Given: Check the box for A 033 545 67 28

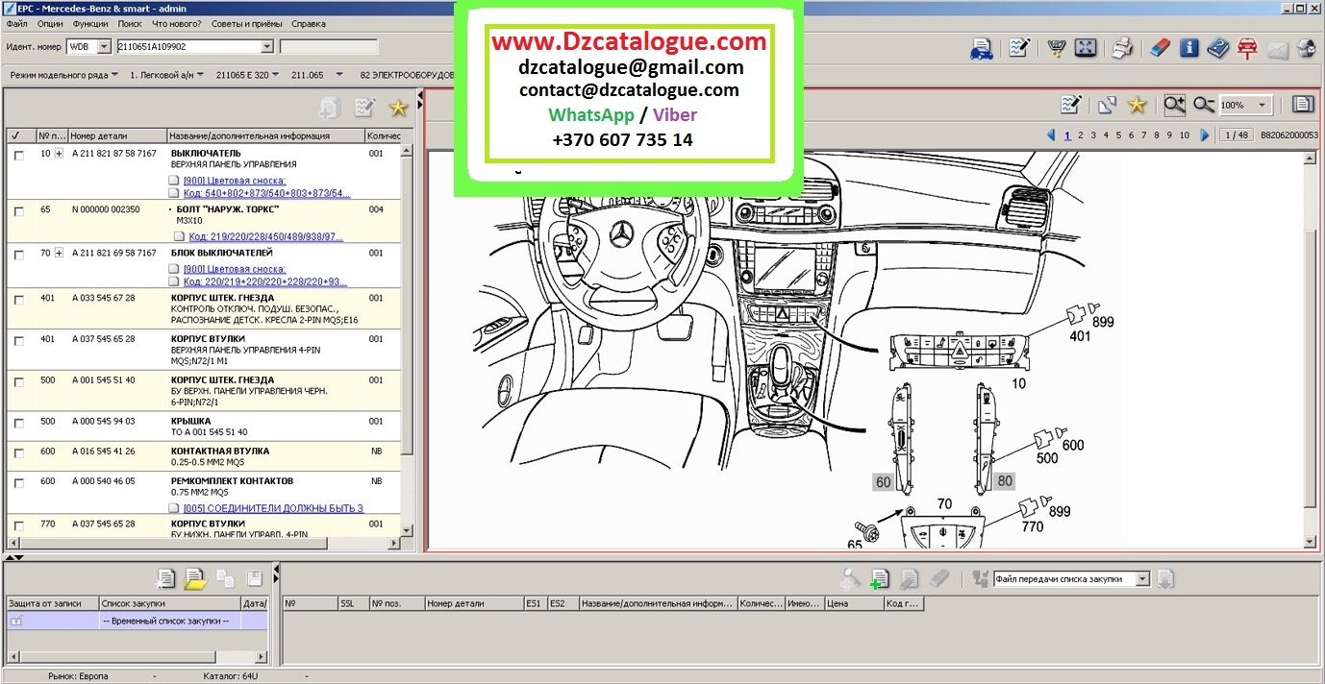Looking at the screenshot, I should pos(18,299).
